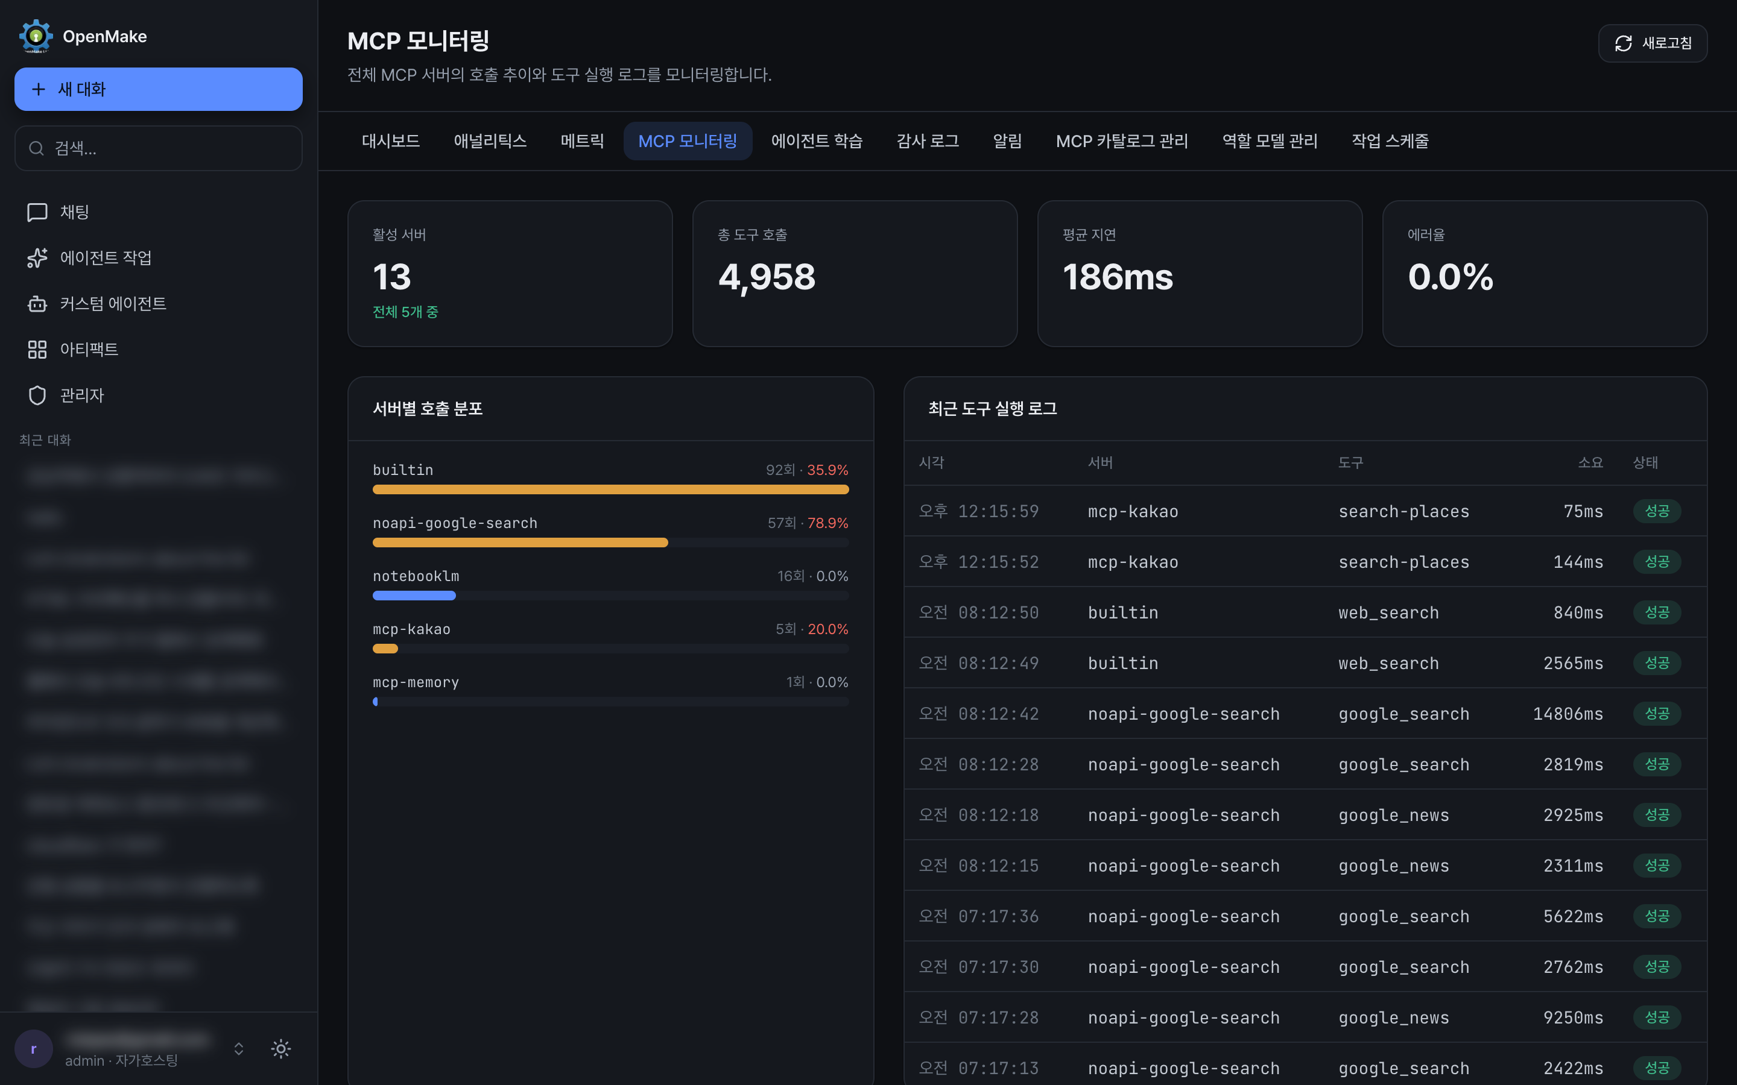
Task: Click the builtin call distribution bar
Action: point(611,489)
